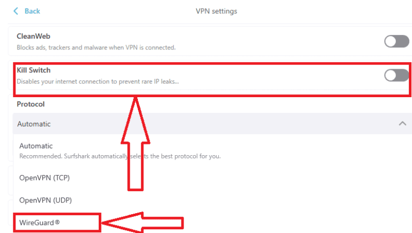Click the Recommended description under Automatic option
Viewport: 412px width, 233px height.
(x=120, y=156)
